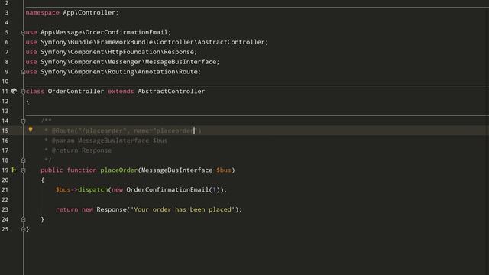The width and height of the screenshot is (489, 275).
Task: Click AbstractController after extends
Action: (x=171, y=92)
